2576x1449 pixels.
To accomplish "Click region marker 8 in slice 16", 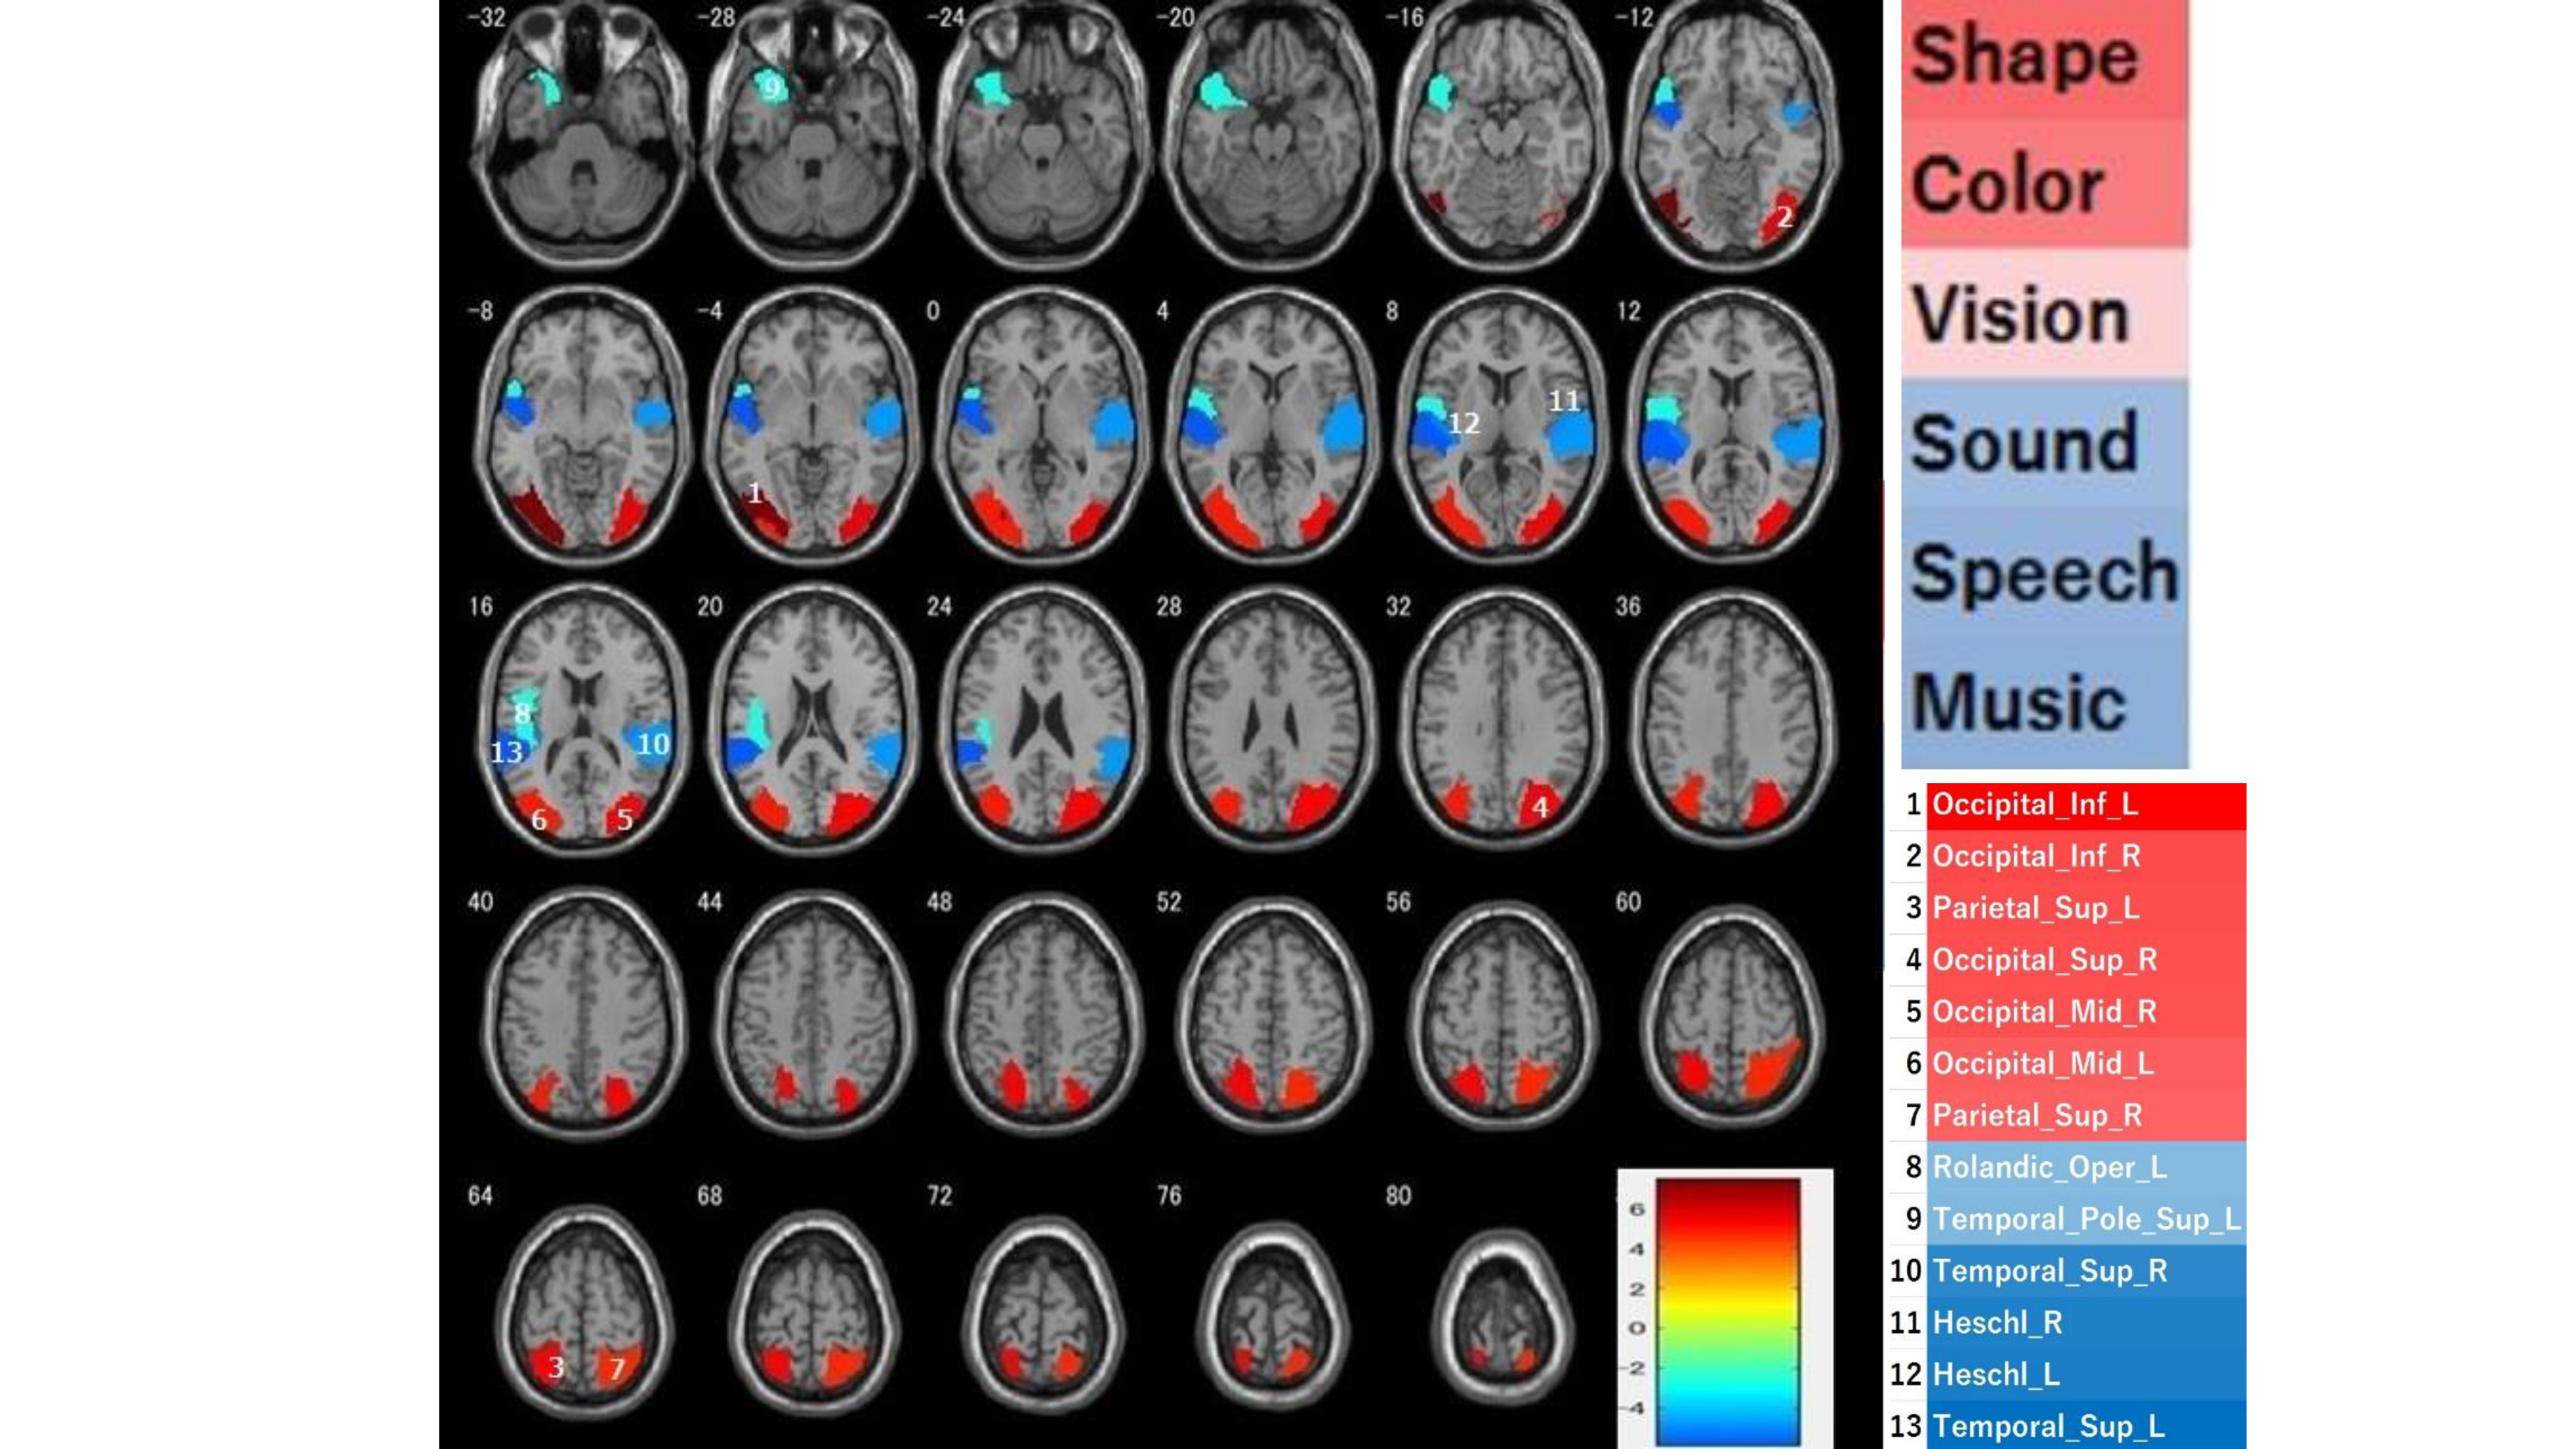I will (x=522, y=713).
